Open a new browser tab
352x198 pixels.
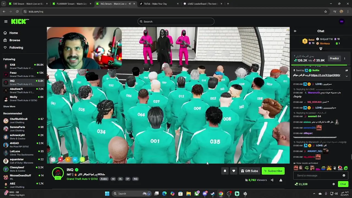[x=228, y=4]
